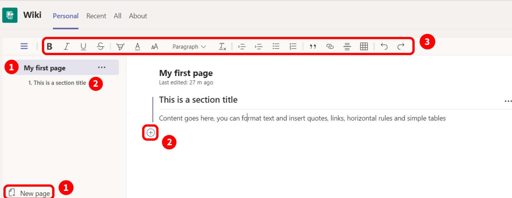
Task: Add a new section with plus icon
Action: tap(151, 133)
